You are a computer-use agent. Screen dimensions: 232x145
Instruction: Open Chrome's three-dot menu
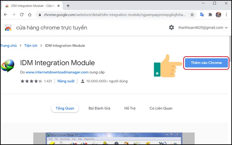tap(226, 15)
